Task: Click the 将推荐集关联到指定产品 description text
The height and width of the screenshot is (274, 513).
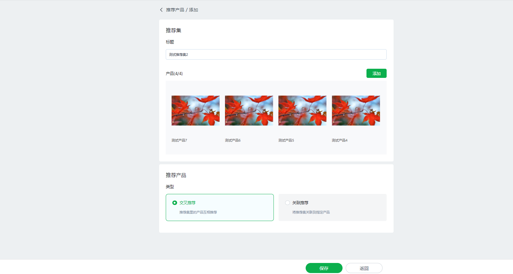Action: (x=311, y=212)
